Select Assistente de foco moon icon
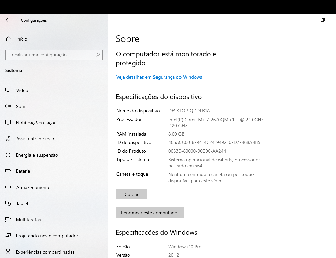This screenshot has width=336, height=258. [x=8, y=139]
